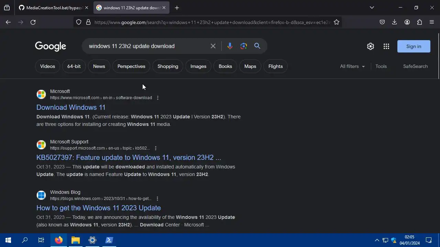The height and width of the screenshot is (247, 440).
Task: Open KB5027397 feature update result
Action: [129, 157]
